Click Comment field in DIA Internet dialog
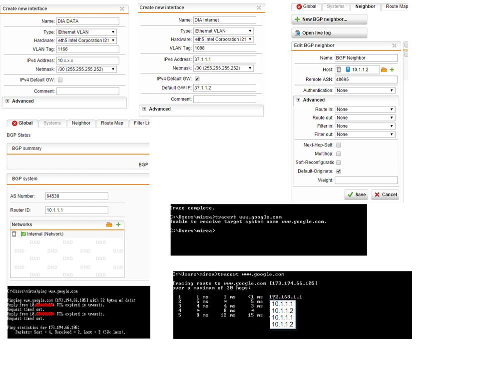Screen dimensions: 504x384 pos(225,99)
